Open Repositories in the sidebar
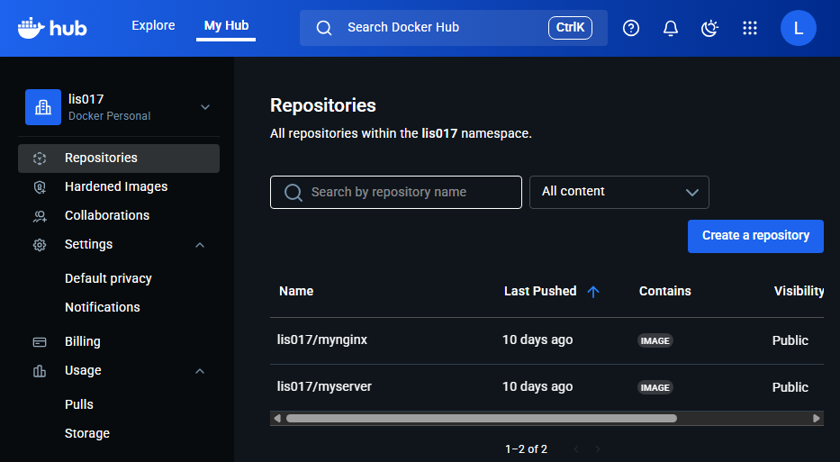The width and height of the screenshot is (840, 462). [119, 159]
